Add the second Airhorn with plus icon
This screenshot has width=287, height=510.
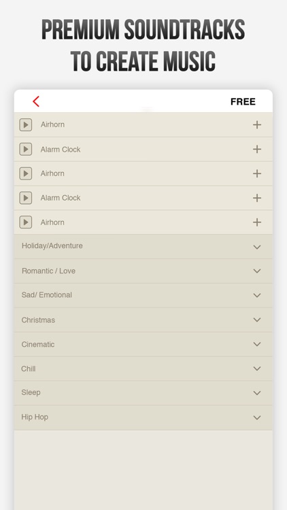tap(257, 173)
